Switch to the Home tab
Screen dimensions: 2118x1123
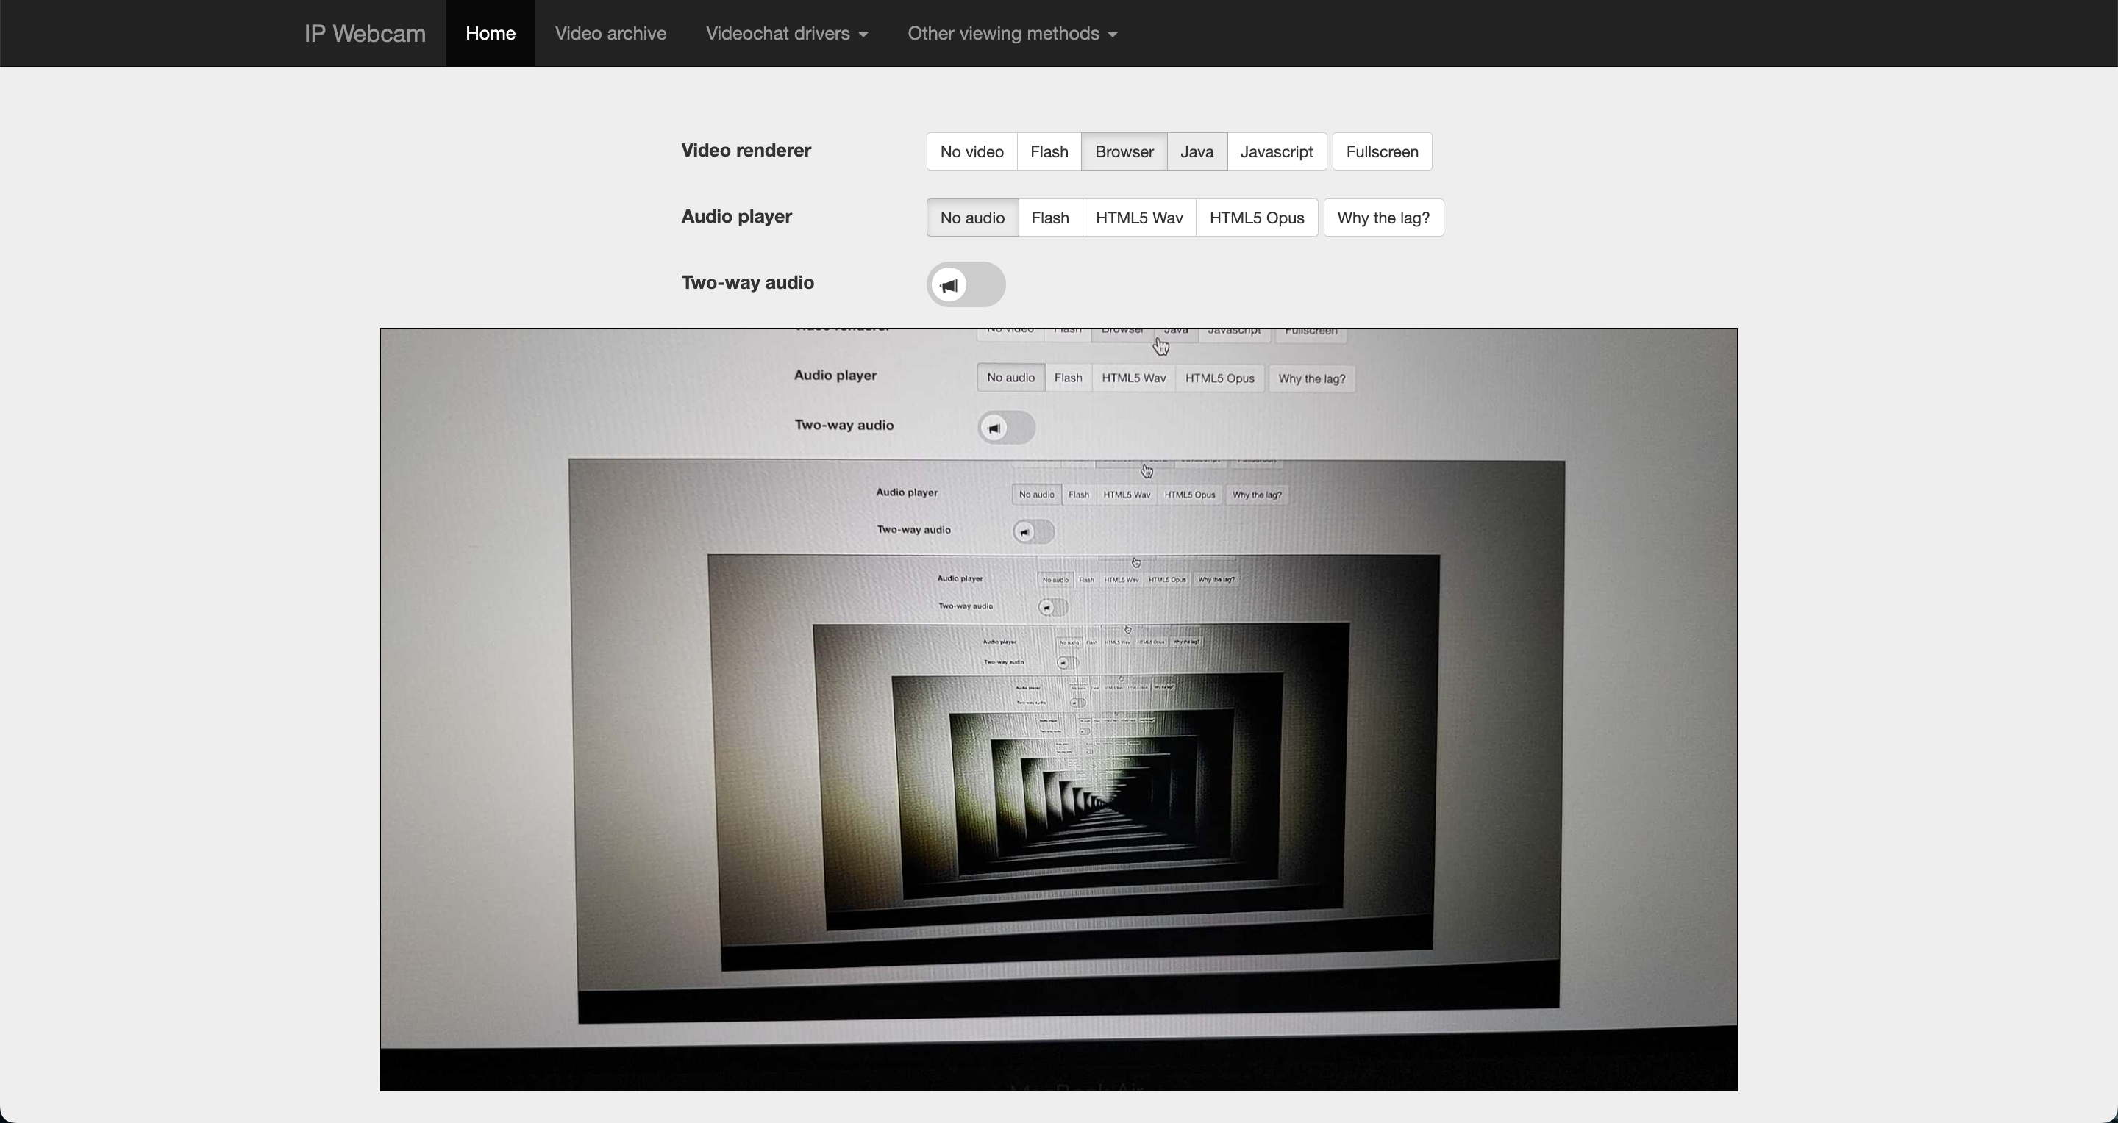[490, 34]
